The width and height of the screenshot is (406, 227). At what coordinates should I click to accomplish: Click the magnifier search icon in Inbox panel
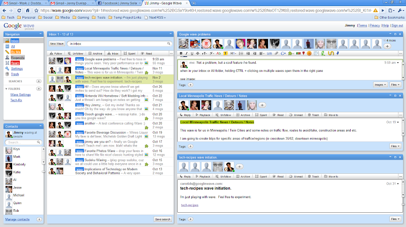(x=169, y=44)
